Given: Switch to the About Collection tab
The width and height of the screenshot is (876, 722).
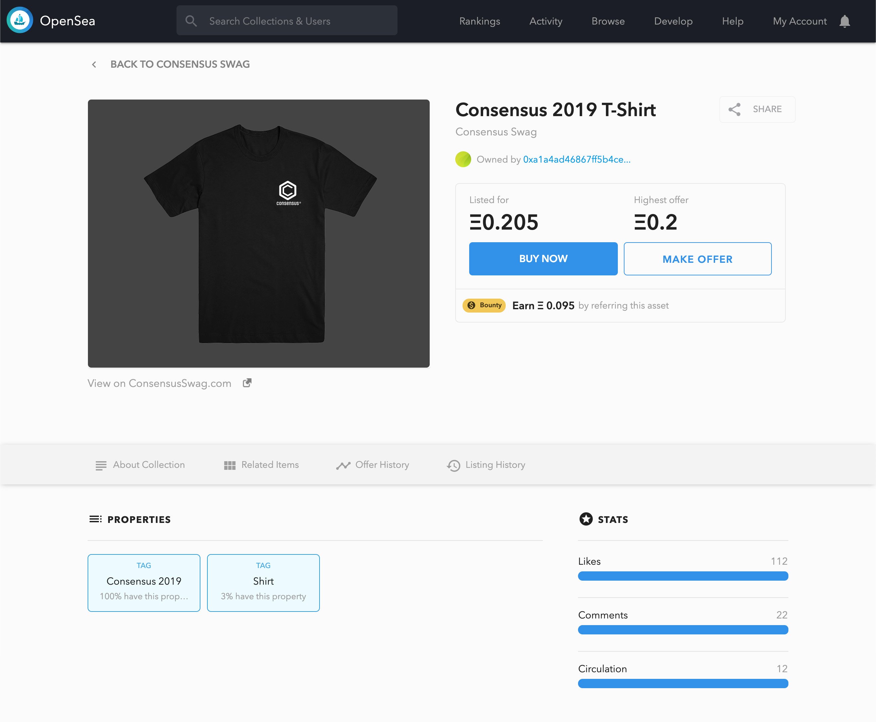Looking at the screenshot, I should (140, 465).
